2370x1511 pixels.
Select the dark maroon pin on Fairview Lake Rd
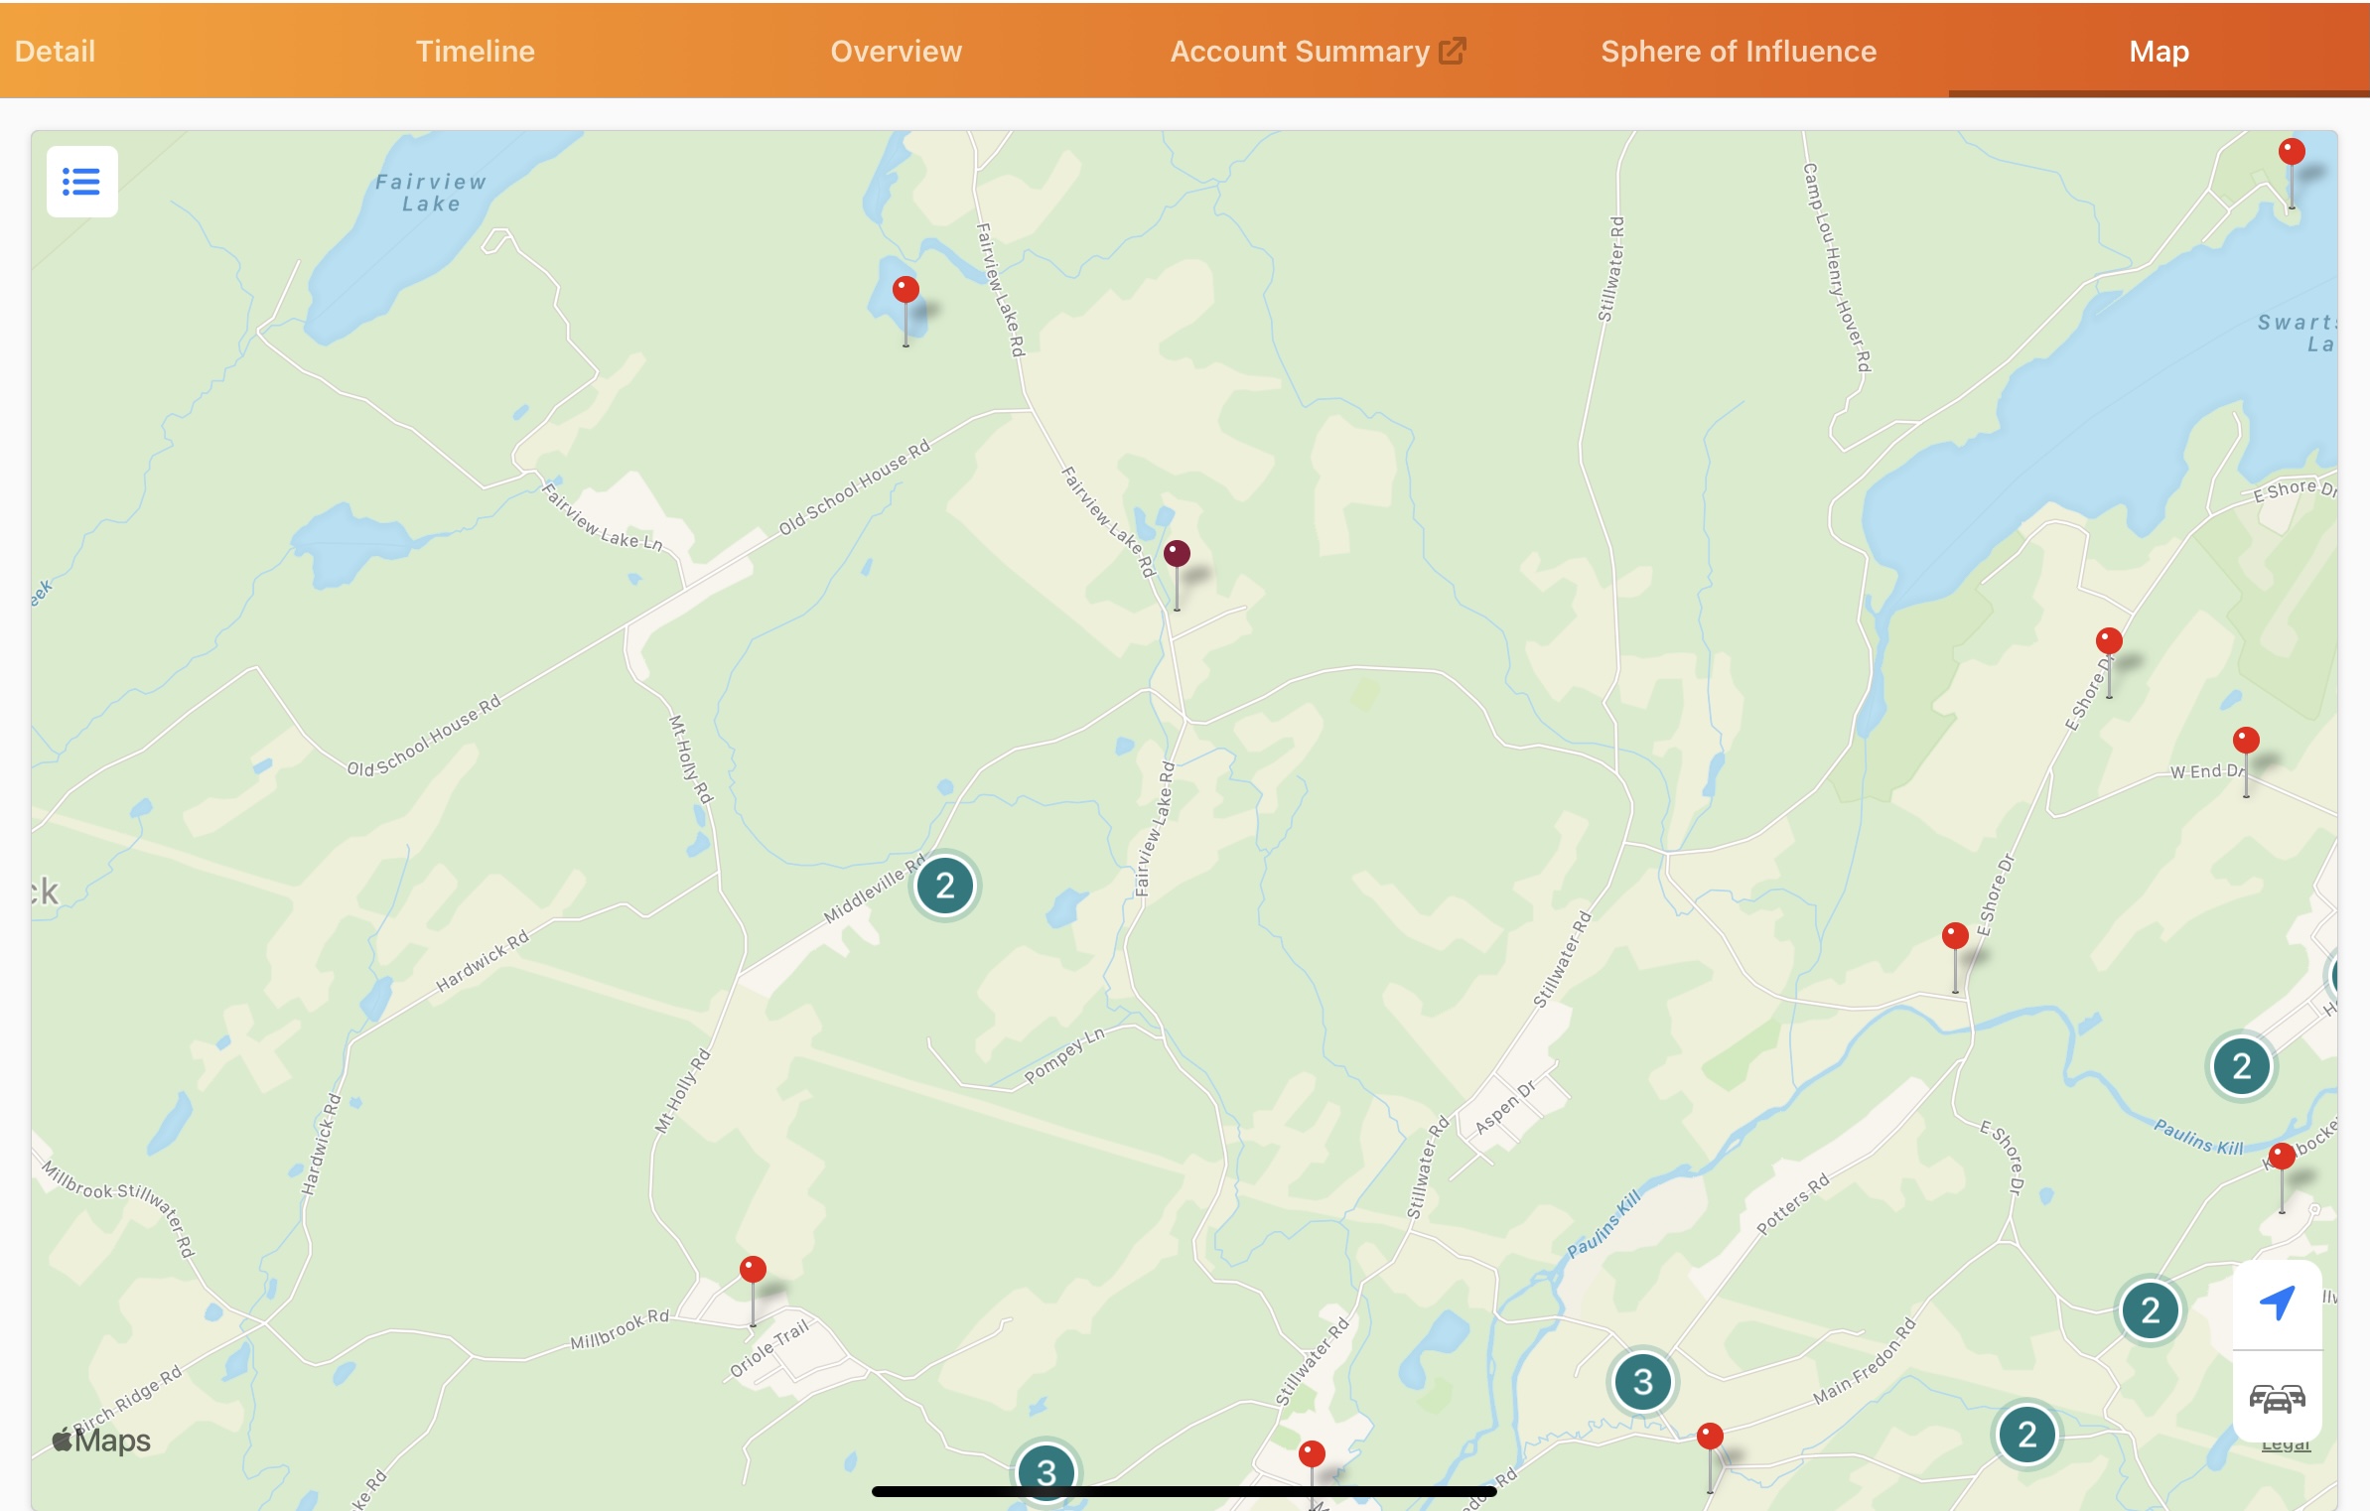click(1177, 555)
